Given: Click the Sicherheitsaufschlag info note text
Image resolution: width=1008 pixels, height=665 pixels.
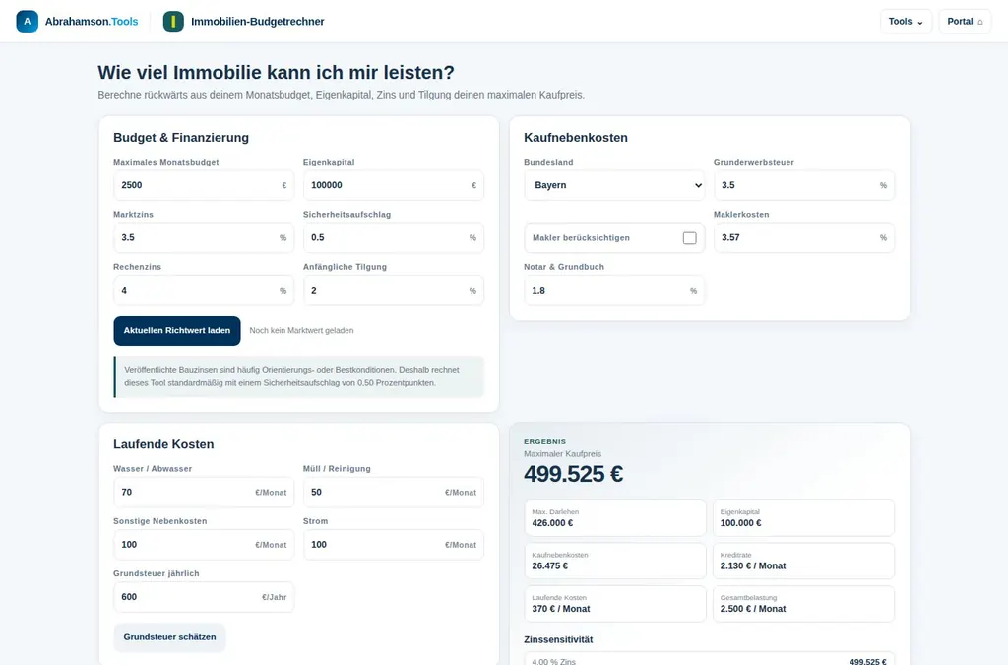Looking at the screenshot, I should click(291, 377).
